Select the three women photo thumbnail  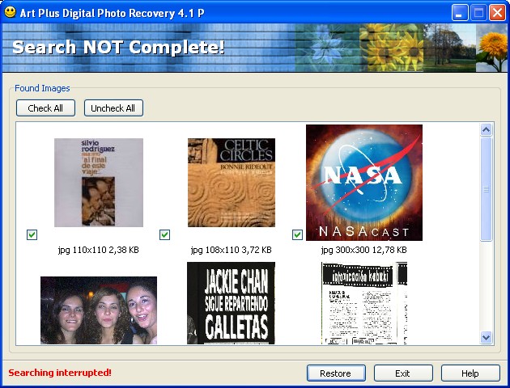click(x=99, y=310)
